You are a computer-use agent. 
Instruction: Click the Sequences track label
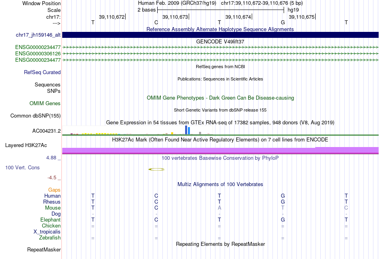tap(47, 85)
